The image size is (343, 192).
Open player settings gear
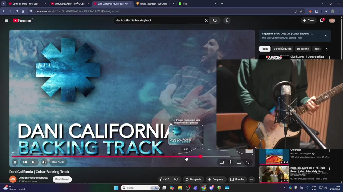230,162
